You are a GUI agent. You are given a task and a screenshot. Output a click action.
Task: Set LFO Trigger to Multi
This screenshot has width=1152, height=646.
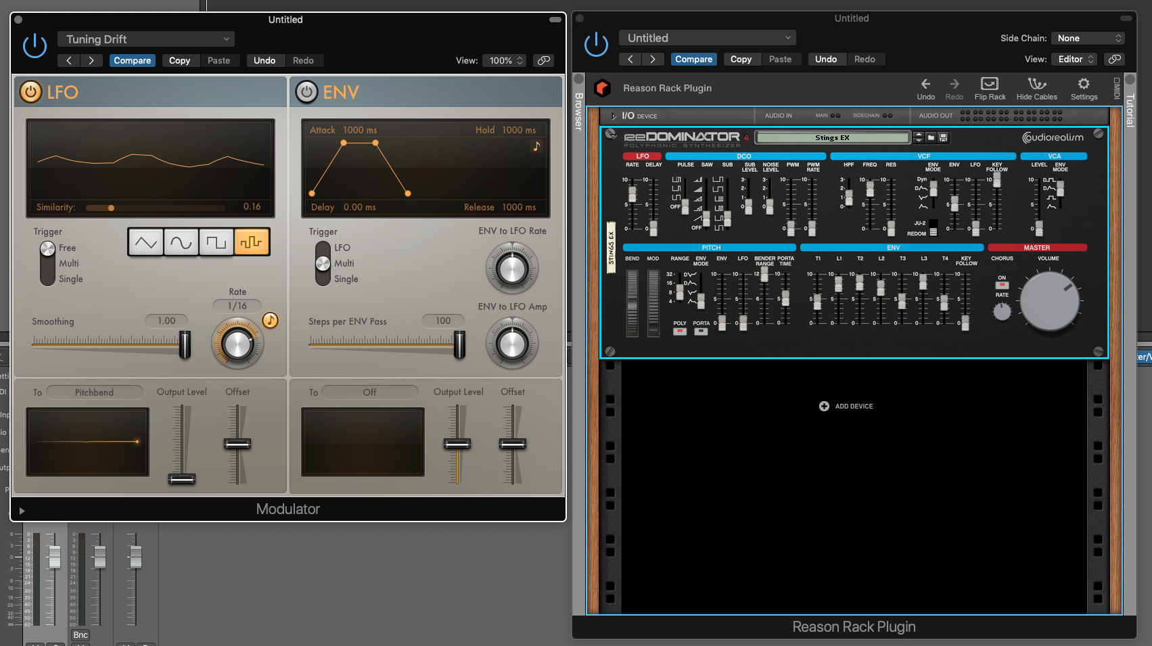point(69,263)
